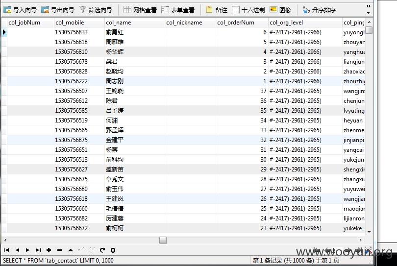Image resolution: width=397 pixels, height=266 pixels.
Task: Click the col_orderNum column header
Action: point(242,23)
